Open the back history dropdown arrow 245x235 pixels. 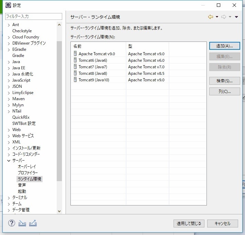click(x=217, y=17)
